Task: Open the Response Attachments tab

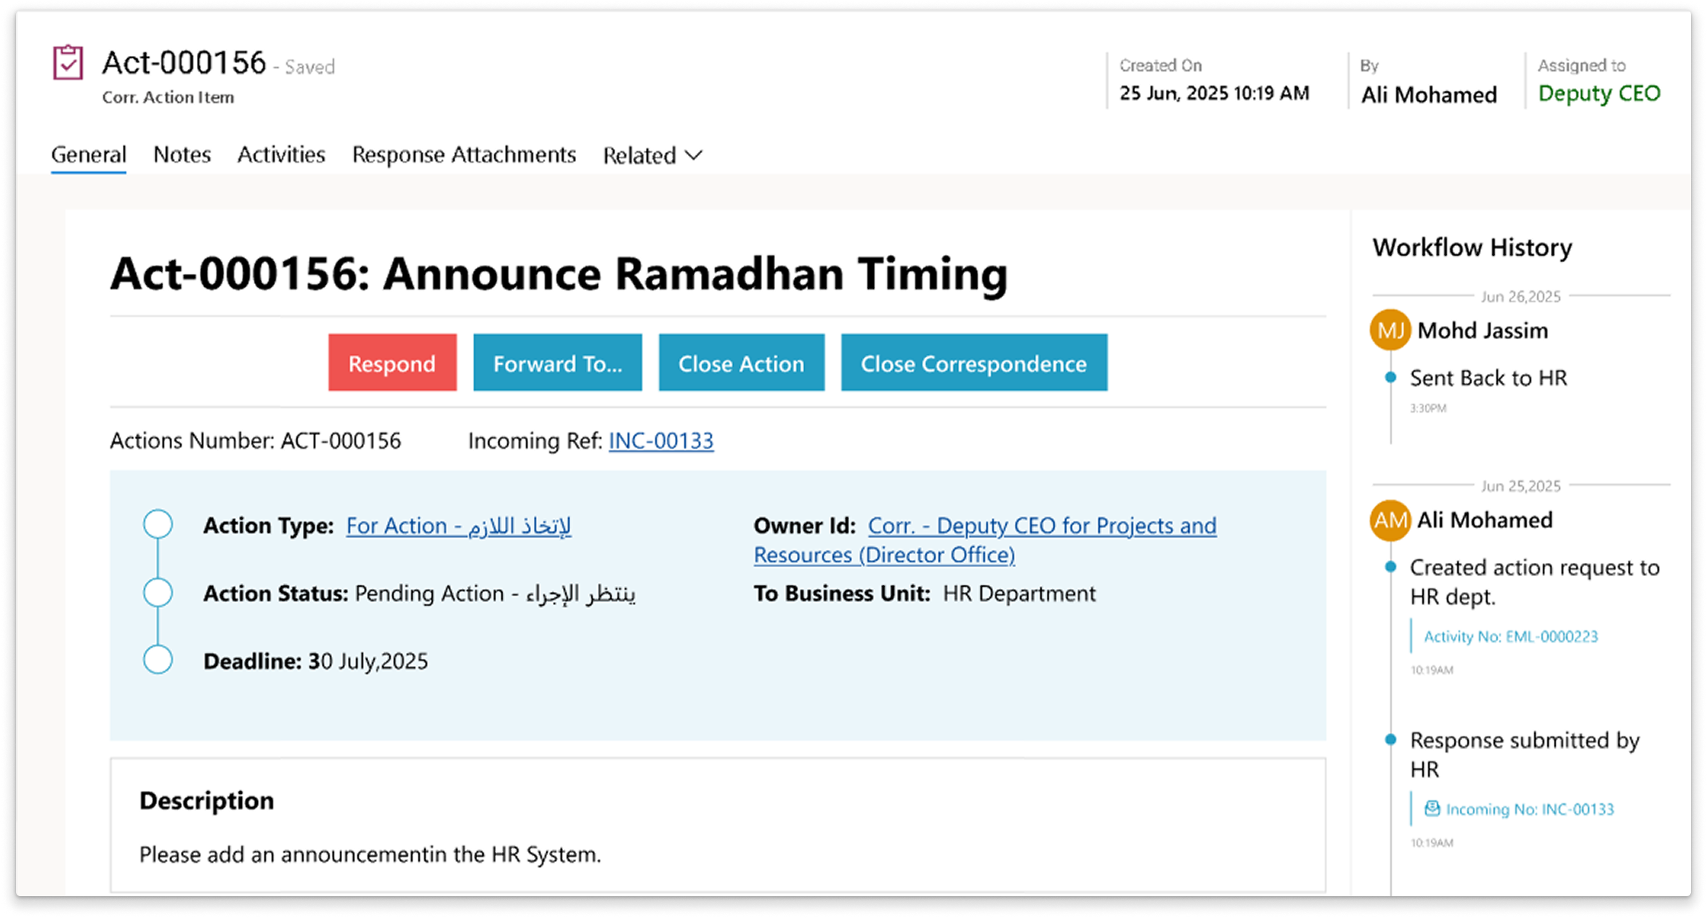Action: pyautogui.click(x=463, y=155)
